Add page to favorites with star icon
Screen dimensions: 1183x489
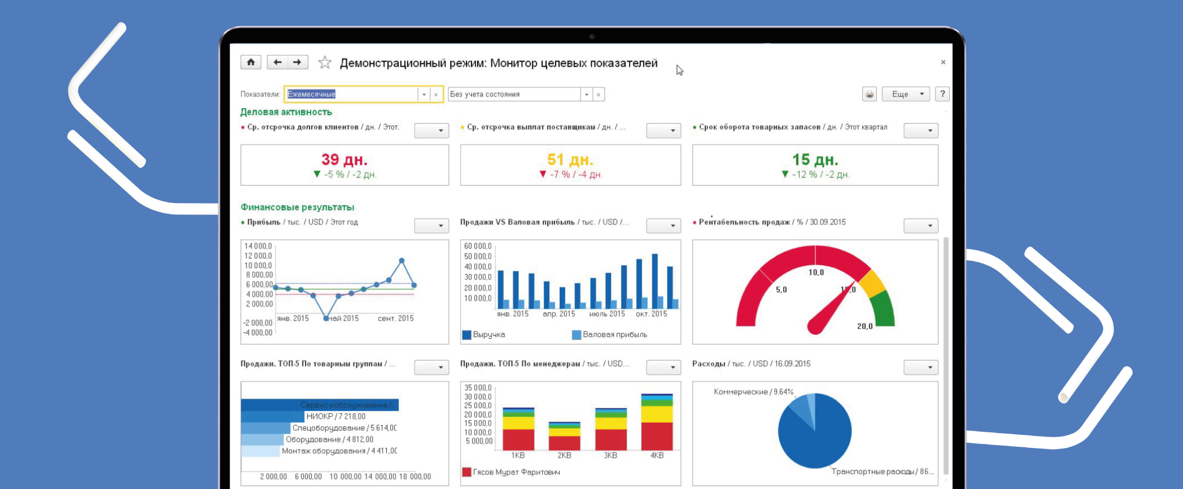(325, 62)
